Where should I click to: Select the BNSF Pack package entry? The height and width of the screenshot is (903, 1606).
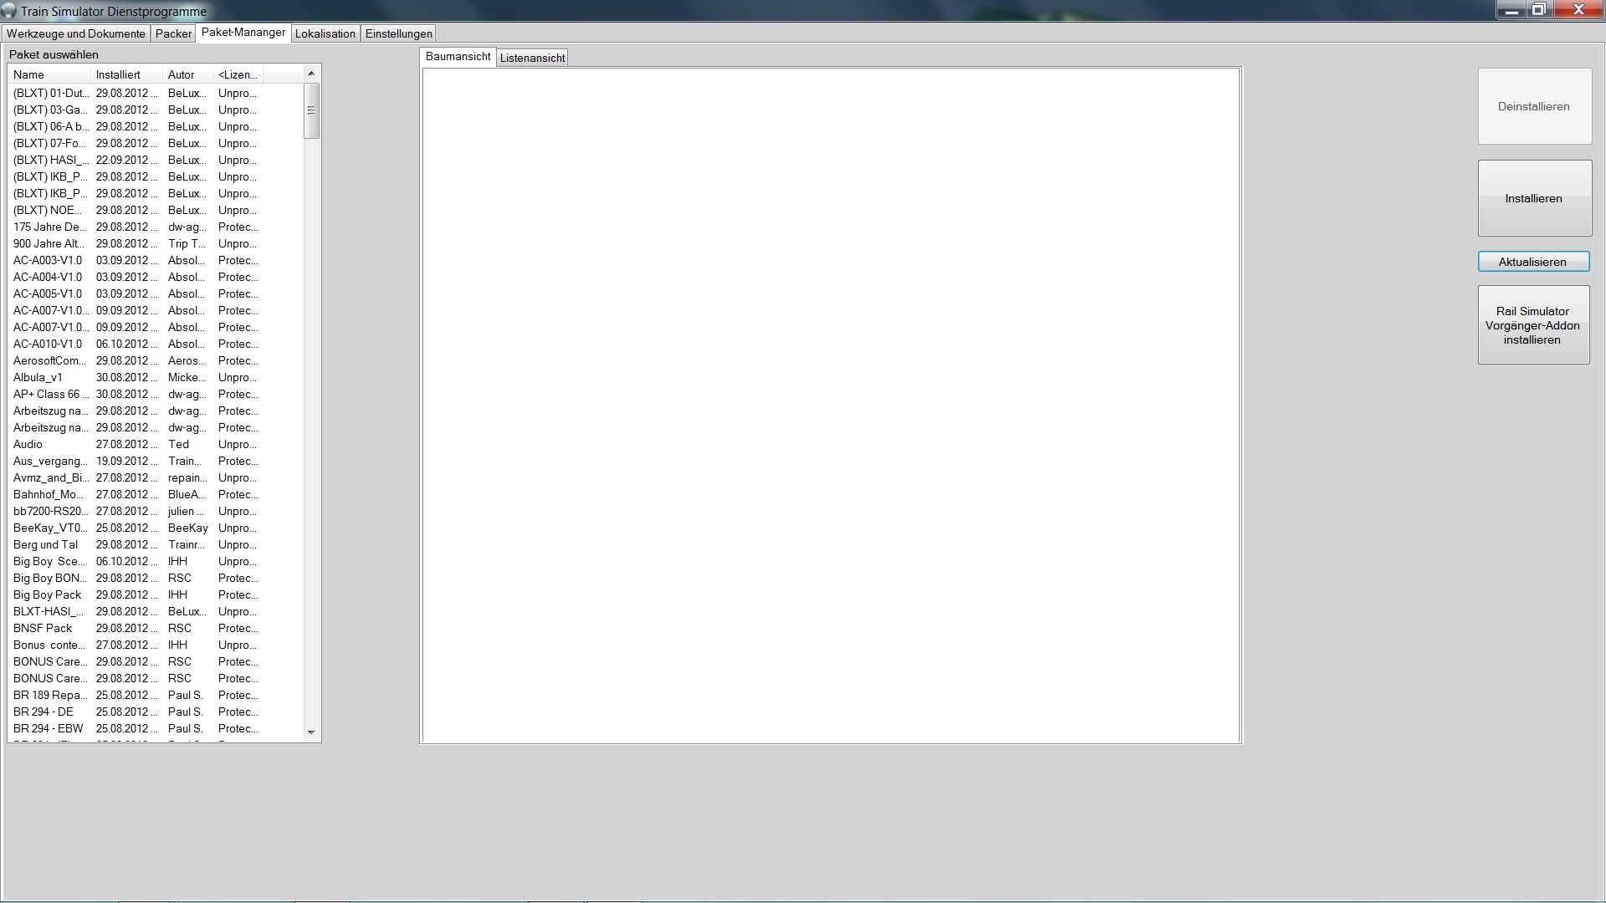43,628
